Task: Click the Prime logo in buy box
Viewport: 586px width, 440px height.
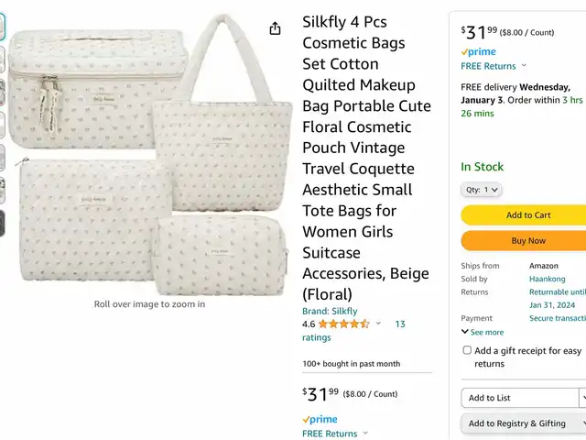Action: 478,52
